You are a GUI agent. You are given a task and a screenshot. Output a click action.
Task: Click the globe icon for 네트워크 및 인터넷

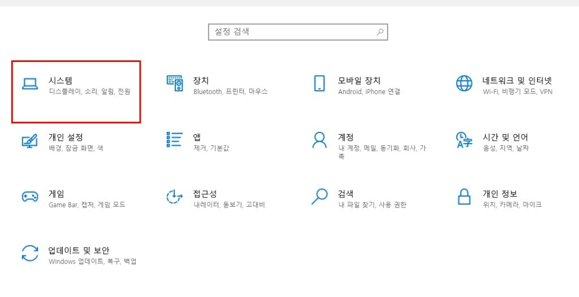[x=464, y=83]
